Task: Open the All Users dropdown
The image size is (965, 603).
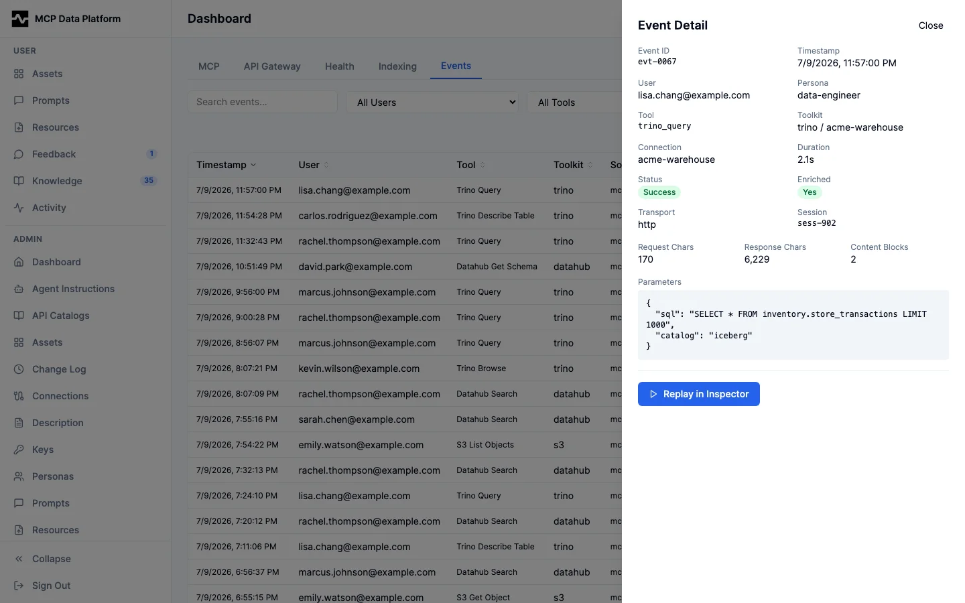Action: tap(436, 103)
